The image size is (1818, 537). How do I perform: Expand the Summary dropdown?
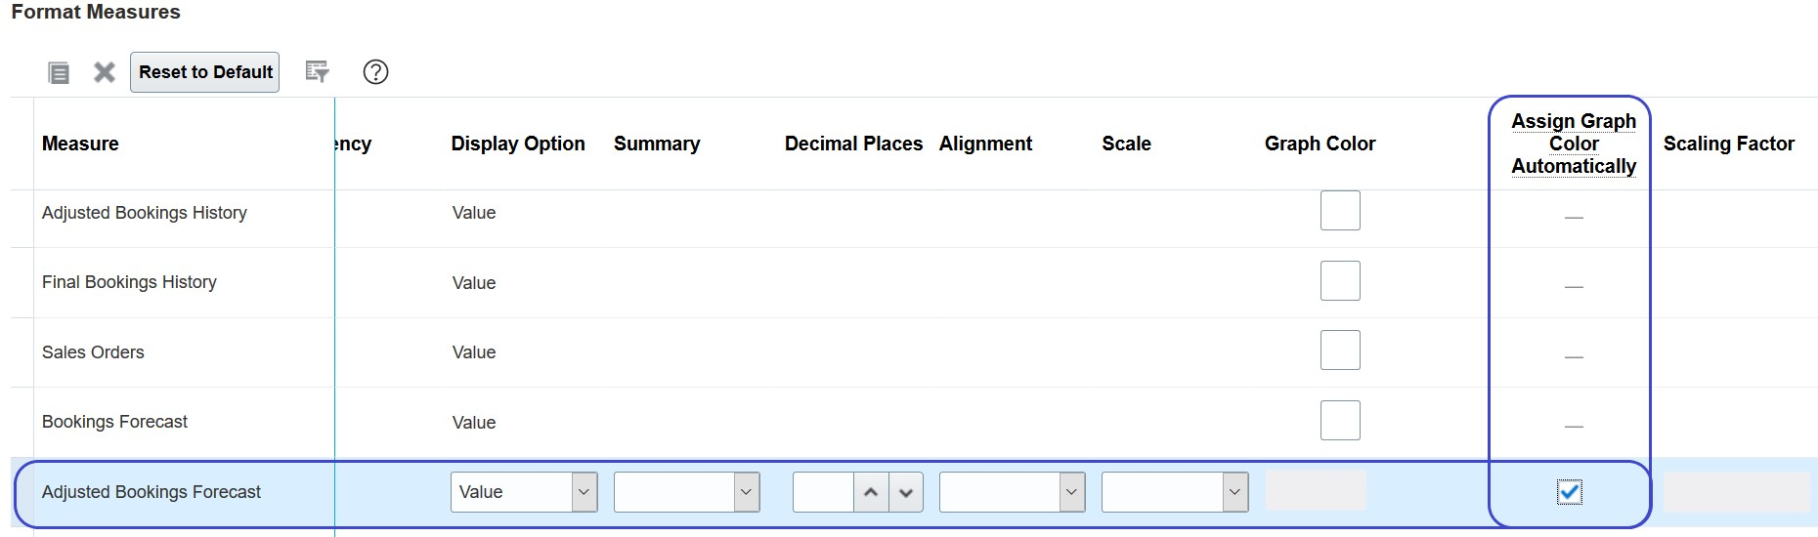(x=746, y=492)
